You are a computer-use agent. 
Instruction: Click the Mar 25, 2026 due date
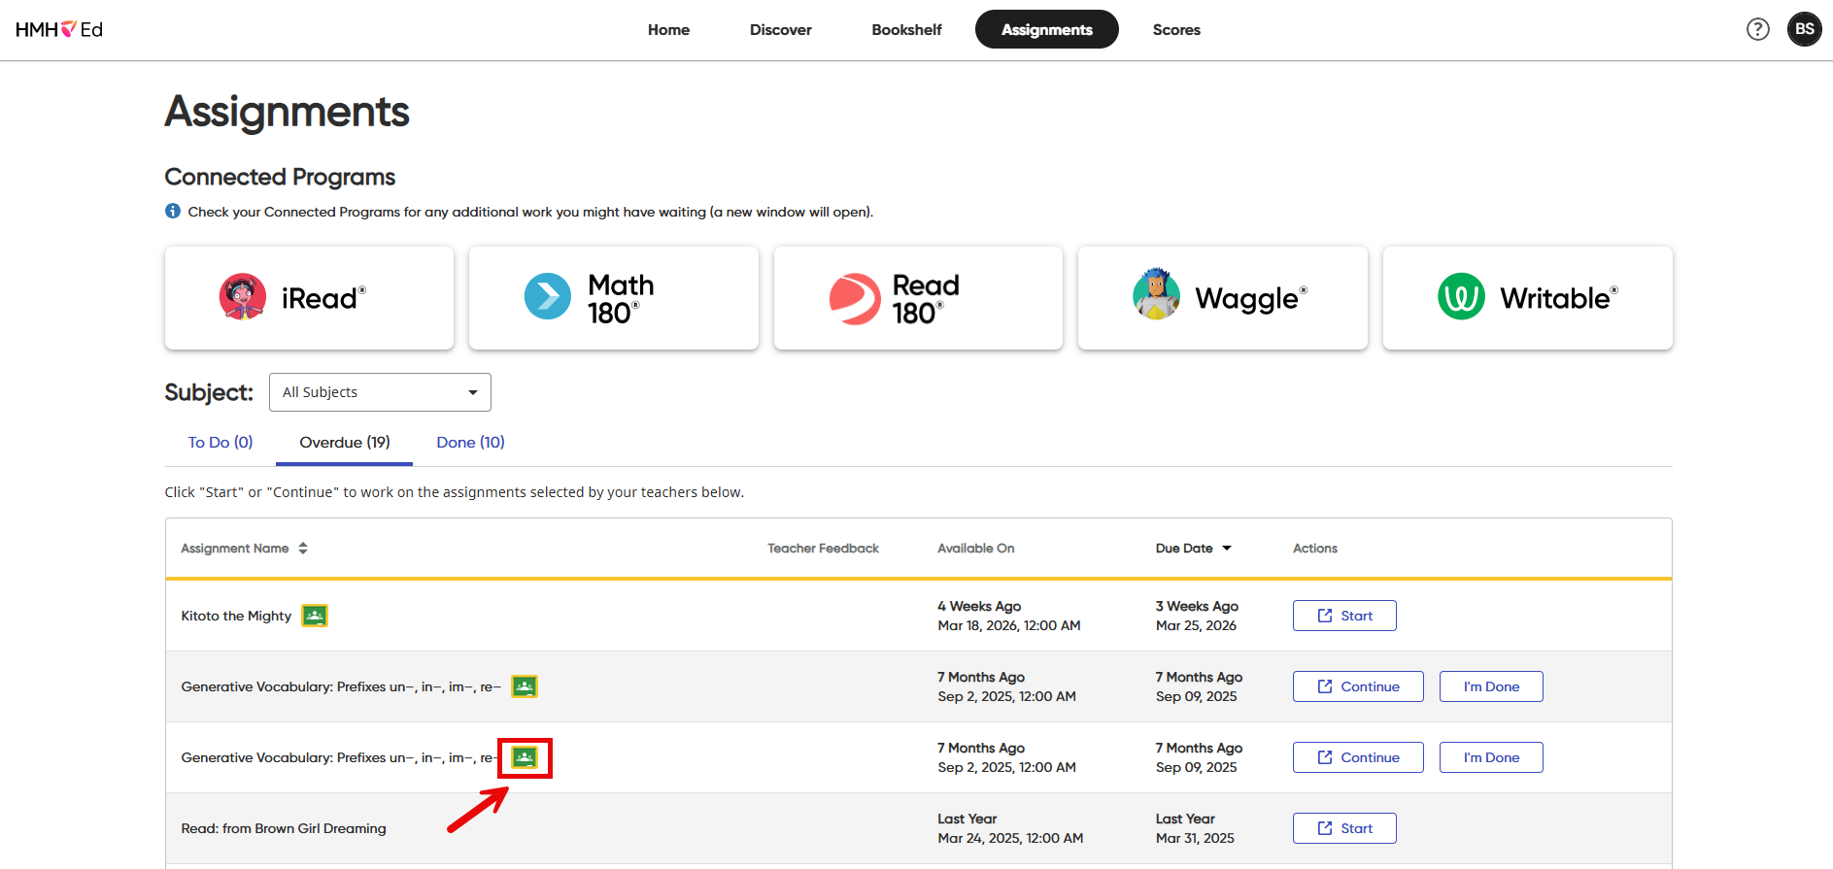pyautogui.click(x=1196, y=625)
